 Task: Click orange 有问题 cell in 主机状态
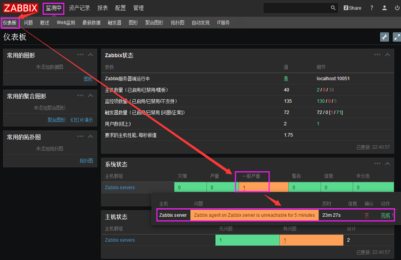click(x=311, y=240)
